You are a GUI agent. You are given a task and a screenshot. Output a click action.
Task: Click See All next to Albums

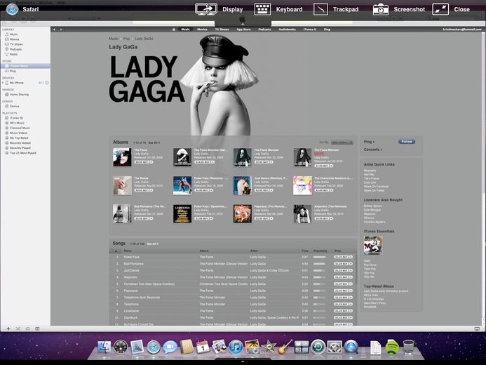tap(154, 142)
